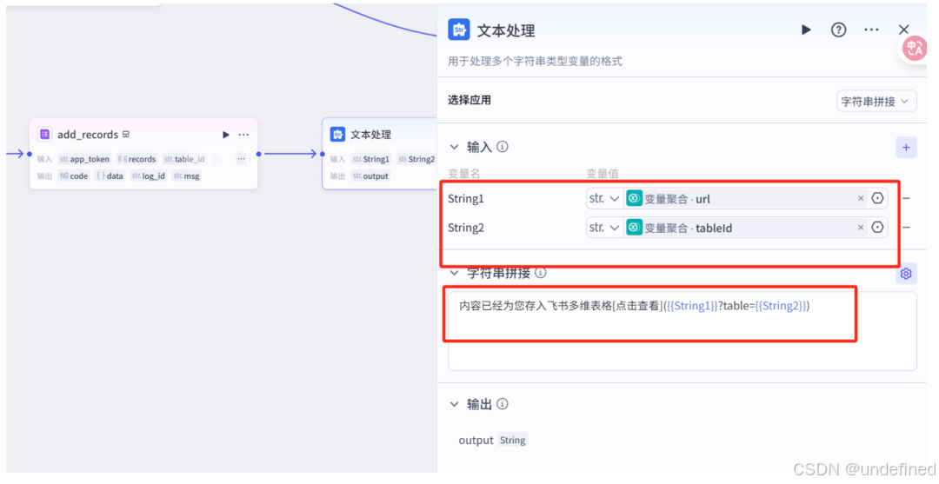939x484 pixels.
Task: Open the add_records node three-dot menu
Action: [243, 135]
